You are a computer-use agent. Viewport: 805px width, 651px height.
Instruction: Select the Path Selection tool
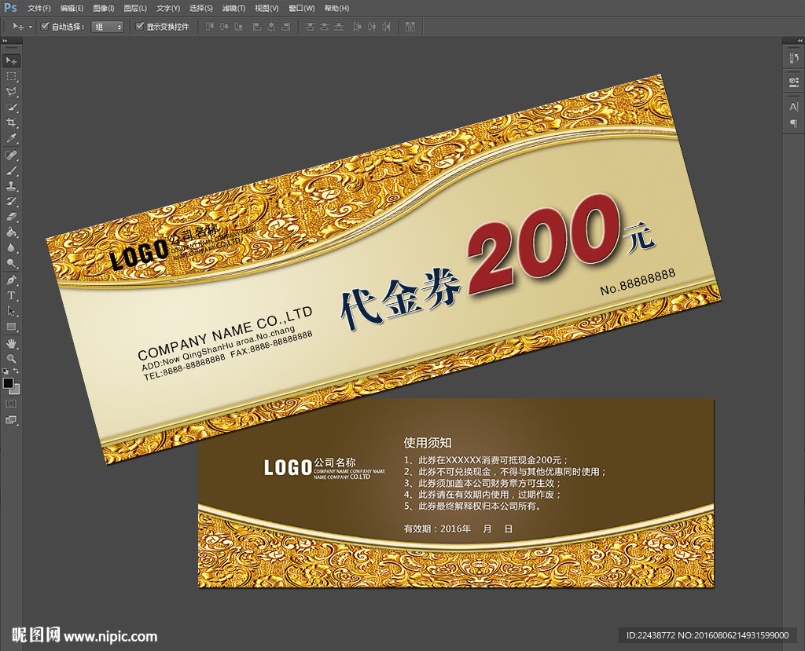11,311
